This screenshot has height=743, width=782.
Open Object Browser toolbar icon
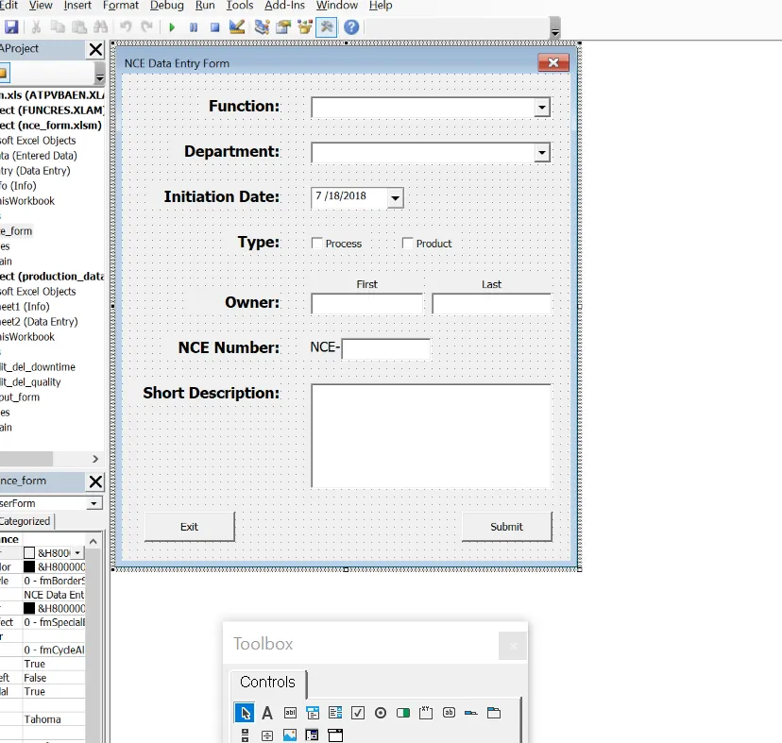(305, 27)
